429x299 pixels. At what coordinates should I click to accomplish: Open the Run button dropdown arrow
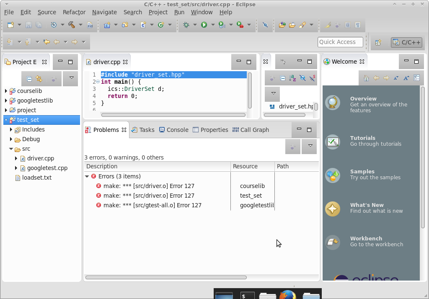pos(213,25)
